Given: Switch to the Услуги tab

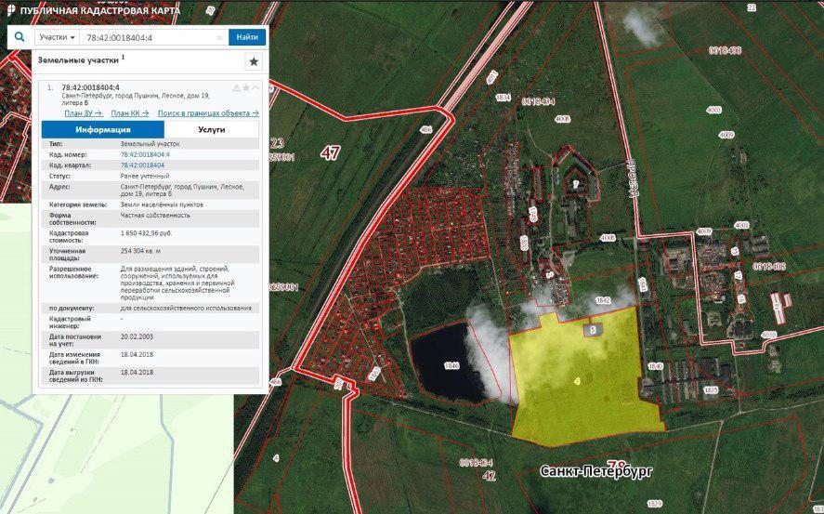Looking at the screenshot, I should pyautogui.click(x=212, y=129).
